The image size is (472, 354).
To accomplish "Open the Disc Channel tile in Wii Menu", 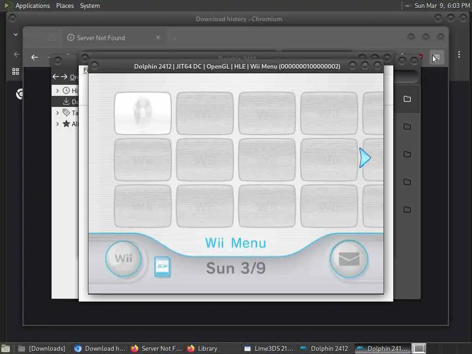I will [143, 113].
